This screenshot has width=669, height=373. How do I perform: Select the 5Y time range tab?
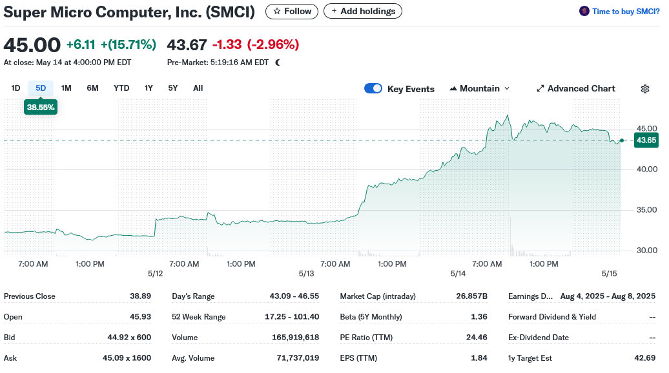pyautogui.click(x=172, y=88)
